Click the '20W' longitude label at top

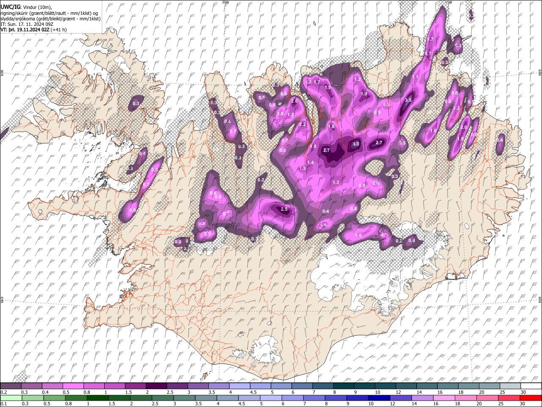pos(225,2)
